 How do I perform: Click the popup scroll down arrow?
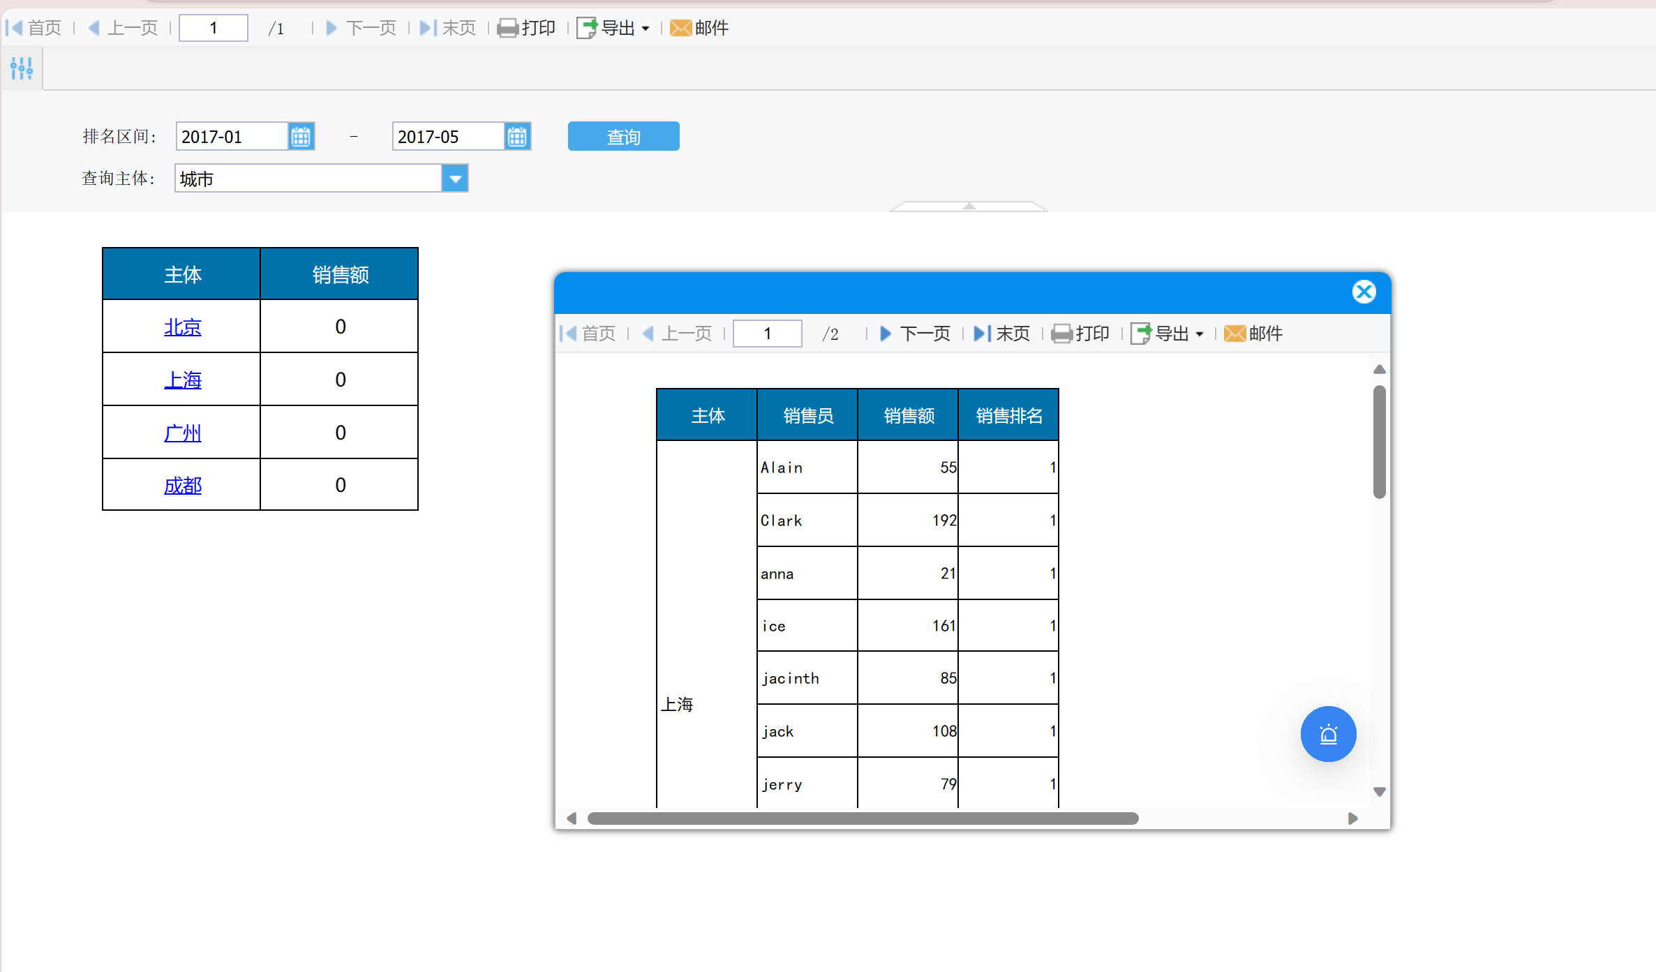pos(1379,792)
